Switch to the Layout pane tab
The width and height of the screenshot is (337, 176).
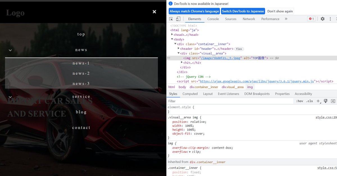click(208, 94)
